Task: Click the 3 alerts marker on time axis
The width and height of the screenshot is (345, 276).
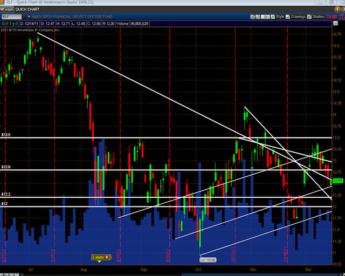Action: pos(97,257)
